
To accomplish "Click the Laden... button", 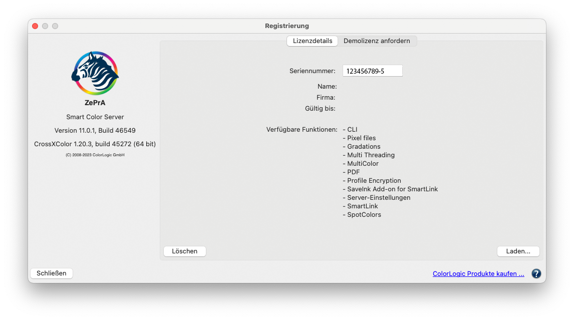I will 518,251.
